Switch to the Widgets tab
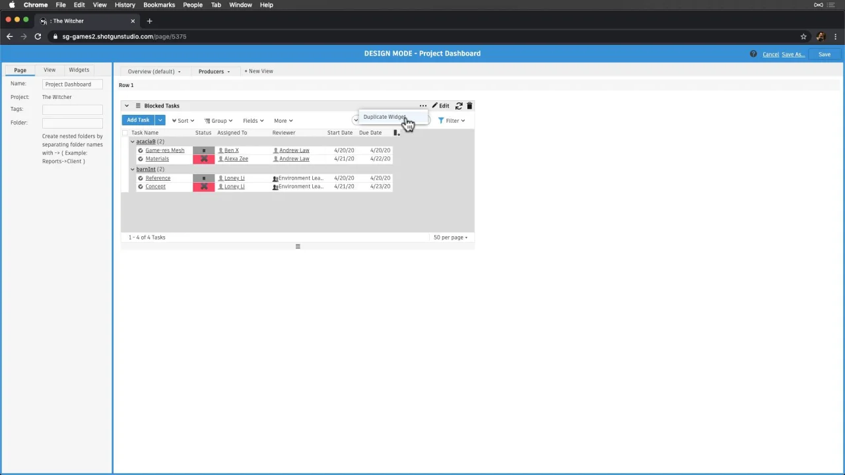The image size is (845, 475). pos(79,70)
